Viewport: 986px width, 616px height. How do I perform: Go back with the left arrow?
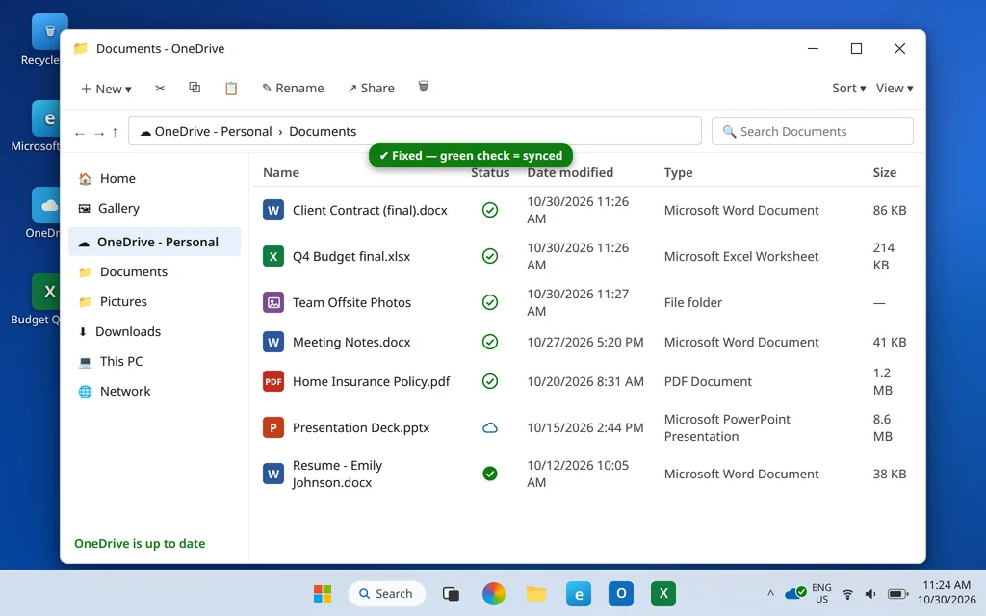coord(80,133)
